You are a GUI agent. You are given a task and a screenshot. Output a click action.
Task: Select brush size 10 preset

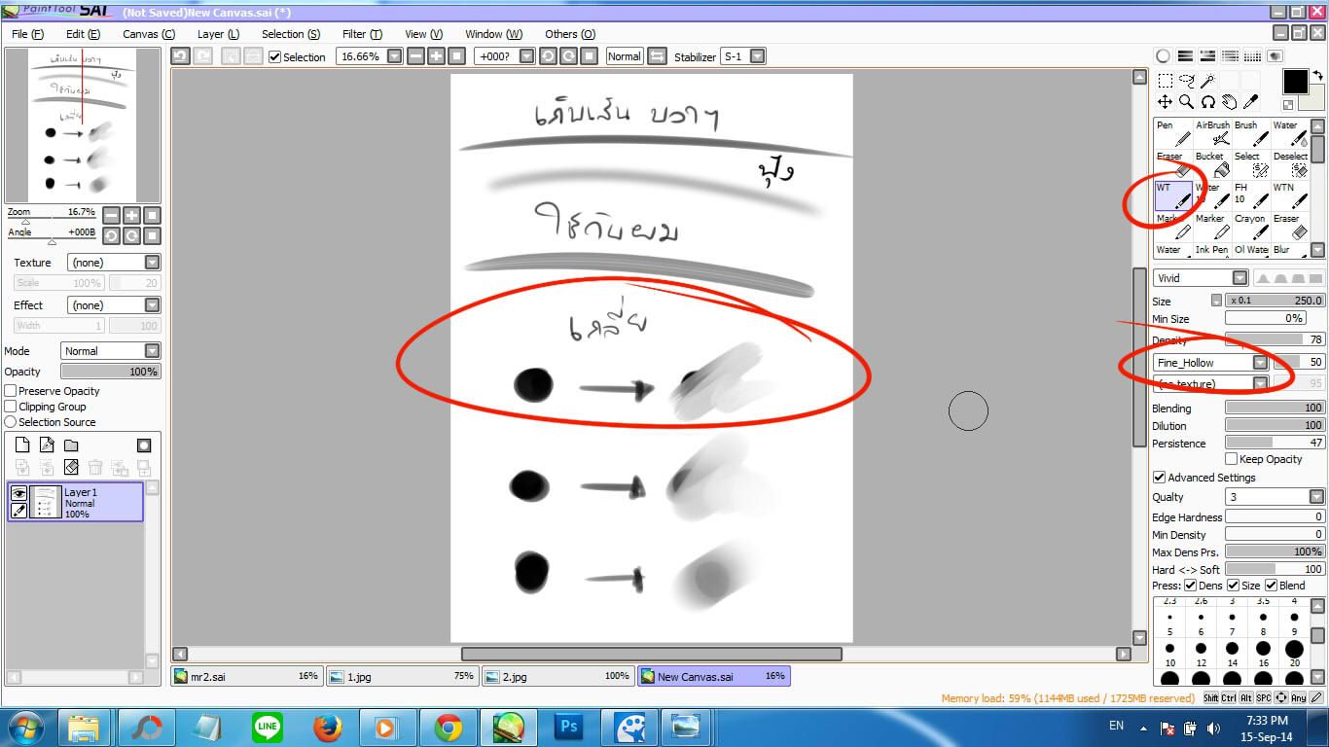(1169, 653)
